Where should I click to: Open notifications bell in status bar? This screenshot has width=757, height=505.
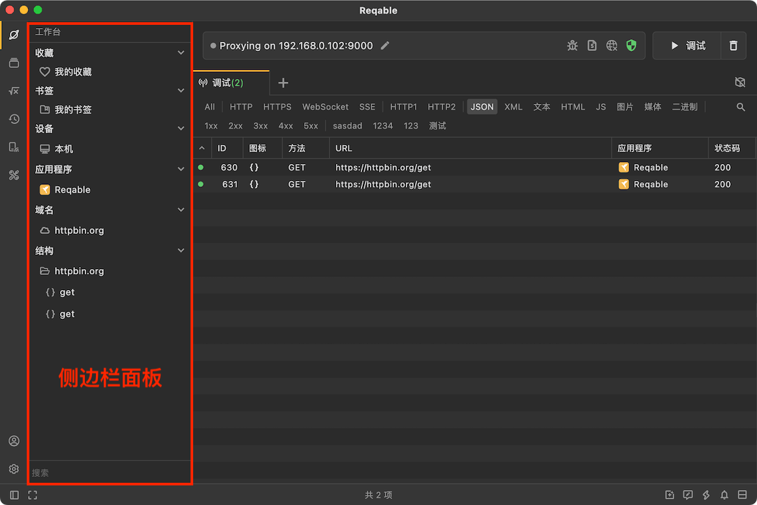(x=724, y=495)
